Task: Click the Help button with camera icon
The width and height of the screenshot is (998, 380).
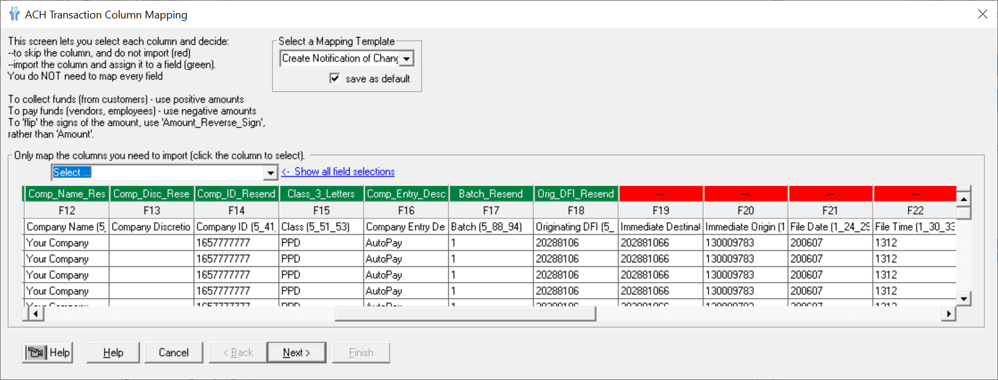Action: click(48, 353)
